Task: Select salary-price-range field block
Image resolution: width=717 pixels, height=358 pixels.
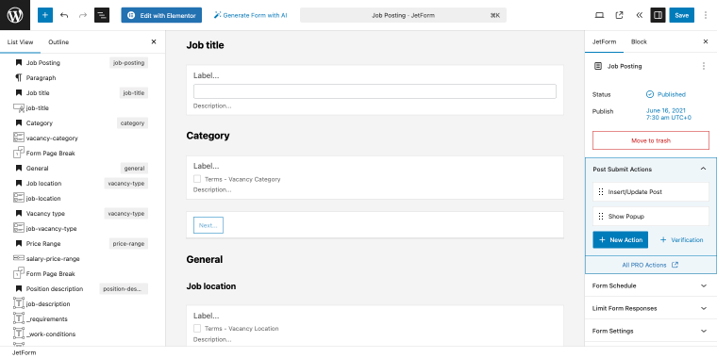Action: pyautogui.click(x=53, y=258)
